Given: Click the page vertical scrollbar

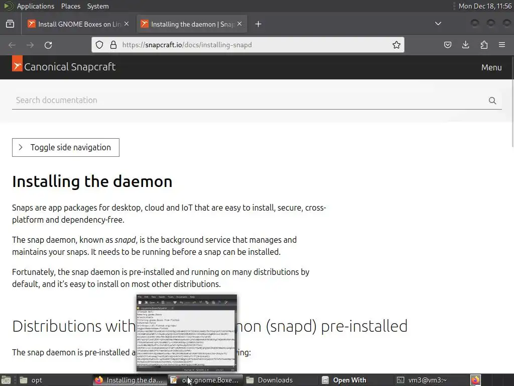Looking at the screenshot, I should [512, 102].
